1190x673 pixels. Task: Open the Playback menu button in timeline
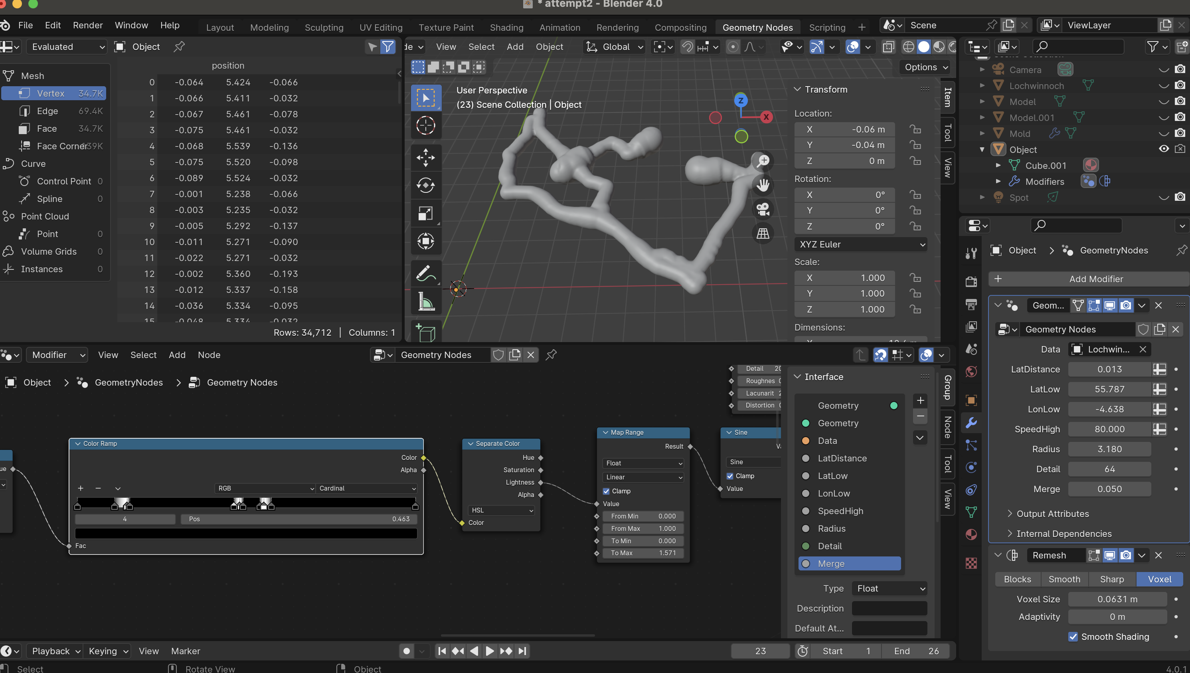click(55, 651)
